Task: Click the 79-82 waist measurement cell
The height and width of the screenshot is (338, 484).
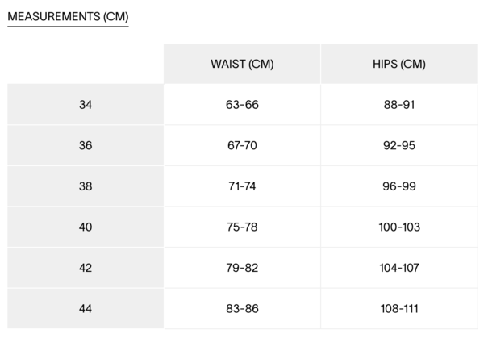Action: [x=242, y=268]
